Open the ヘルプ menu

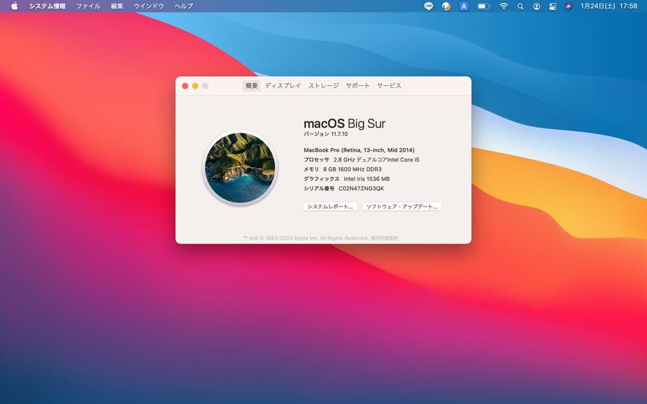[183, 6]
